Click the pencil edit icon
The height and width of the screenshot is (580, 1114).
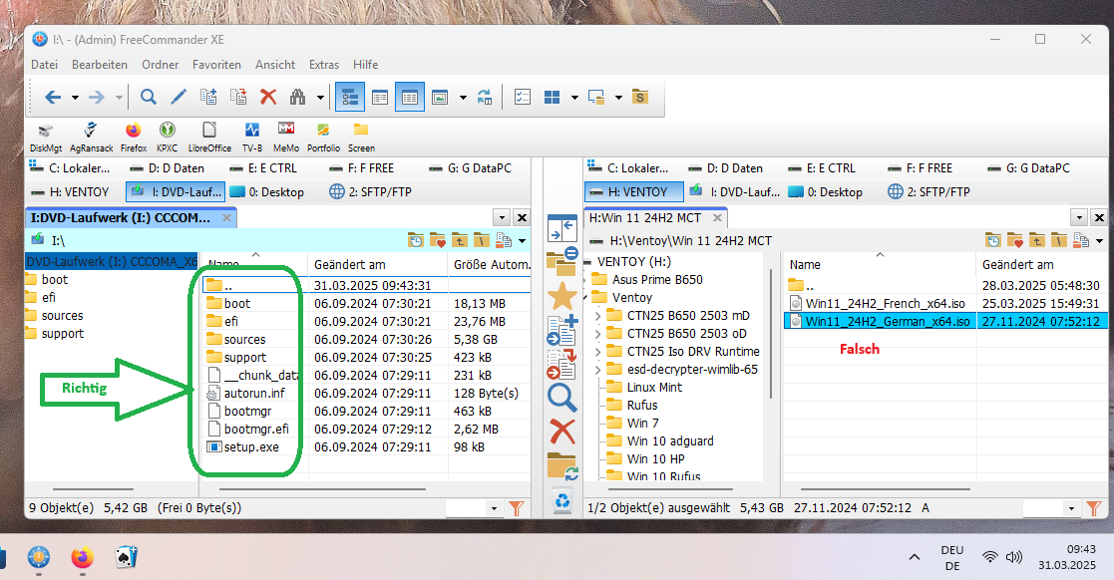(179, 98)
